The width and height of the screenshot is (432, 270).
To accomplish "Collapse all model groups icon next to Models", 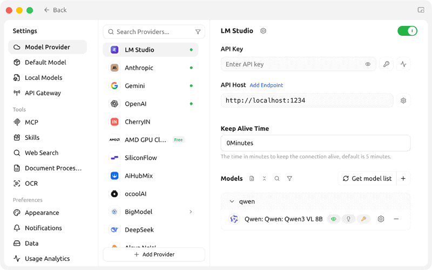I will pos(264,179).
